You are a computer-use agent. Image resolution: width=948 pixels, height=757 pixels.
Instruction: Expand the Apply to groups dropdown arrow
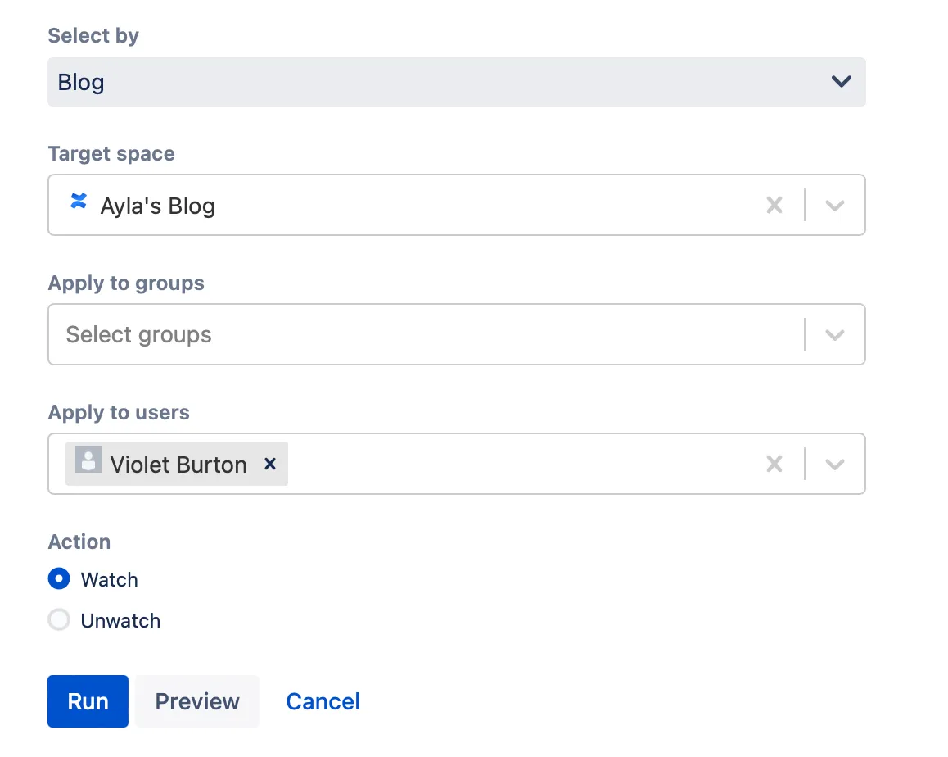tap(835, 334)
